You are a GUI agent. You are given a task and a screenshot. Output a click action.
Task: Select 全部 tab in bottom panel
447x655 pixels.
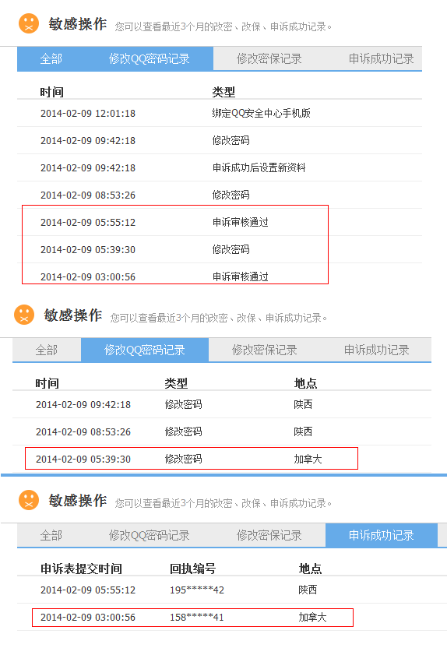pyautogui.click(x=51, y=535)
